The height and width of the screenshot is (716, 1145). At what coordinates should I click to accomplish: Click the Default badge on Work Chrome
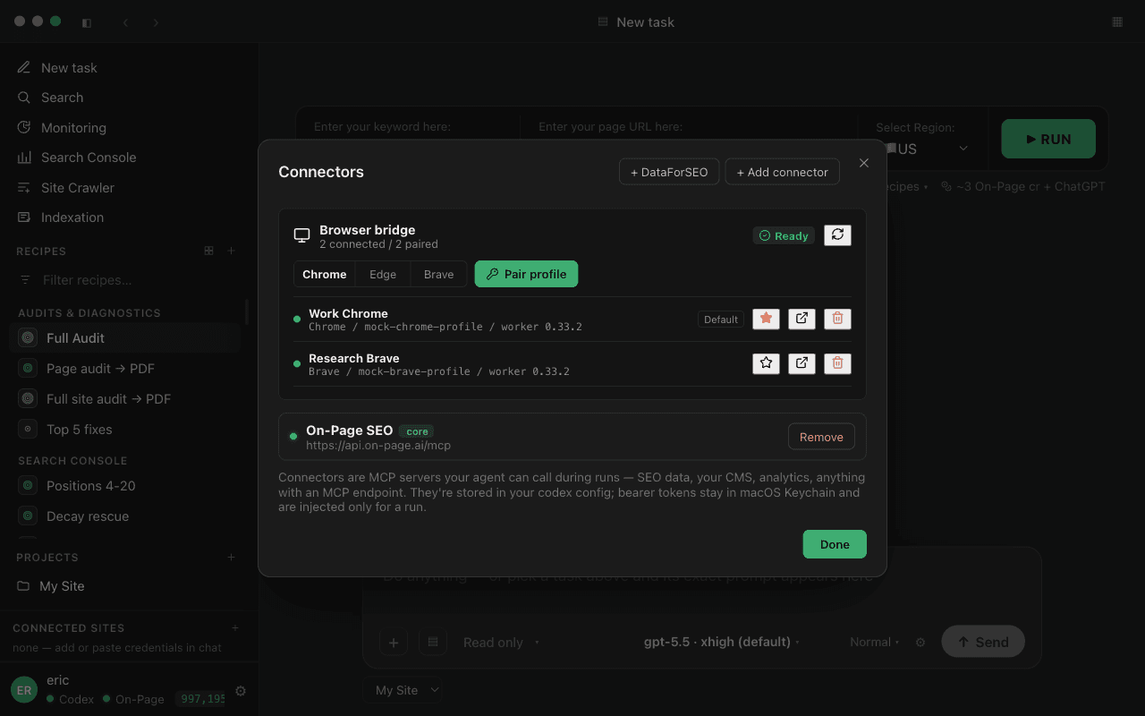(x=721, y=320)
